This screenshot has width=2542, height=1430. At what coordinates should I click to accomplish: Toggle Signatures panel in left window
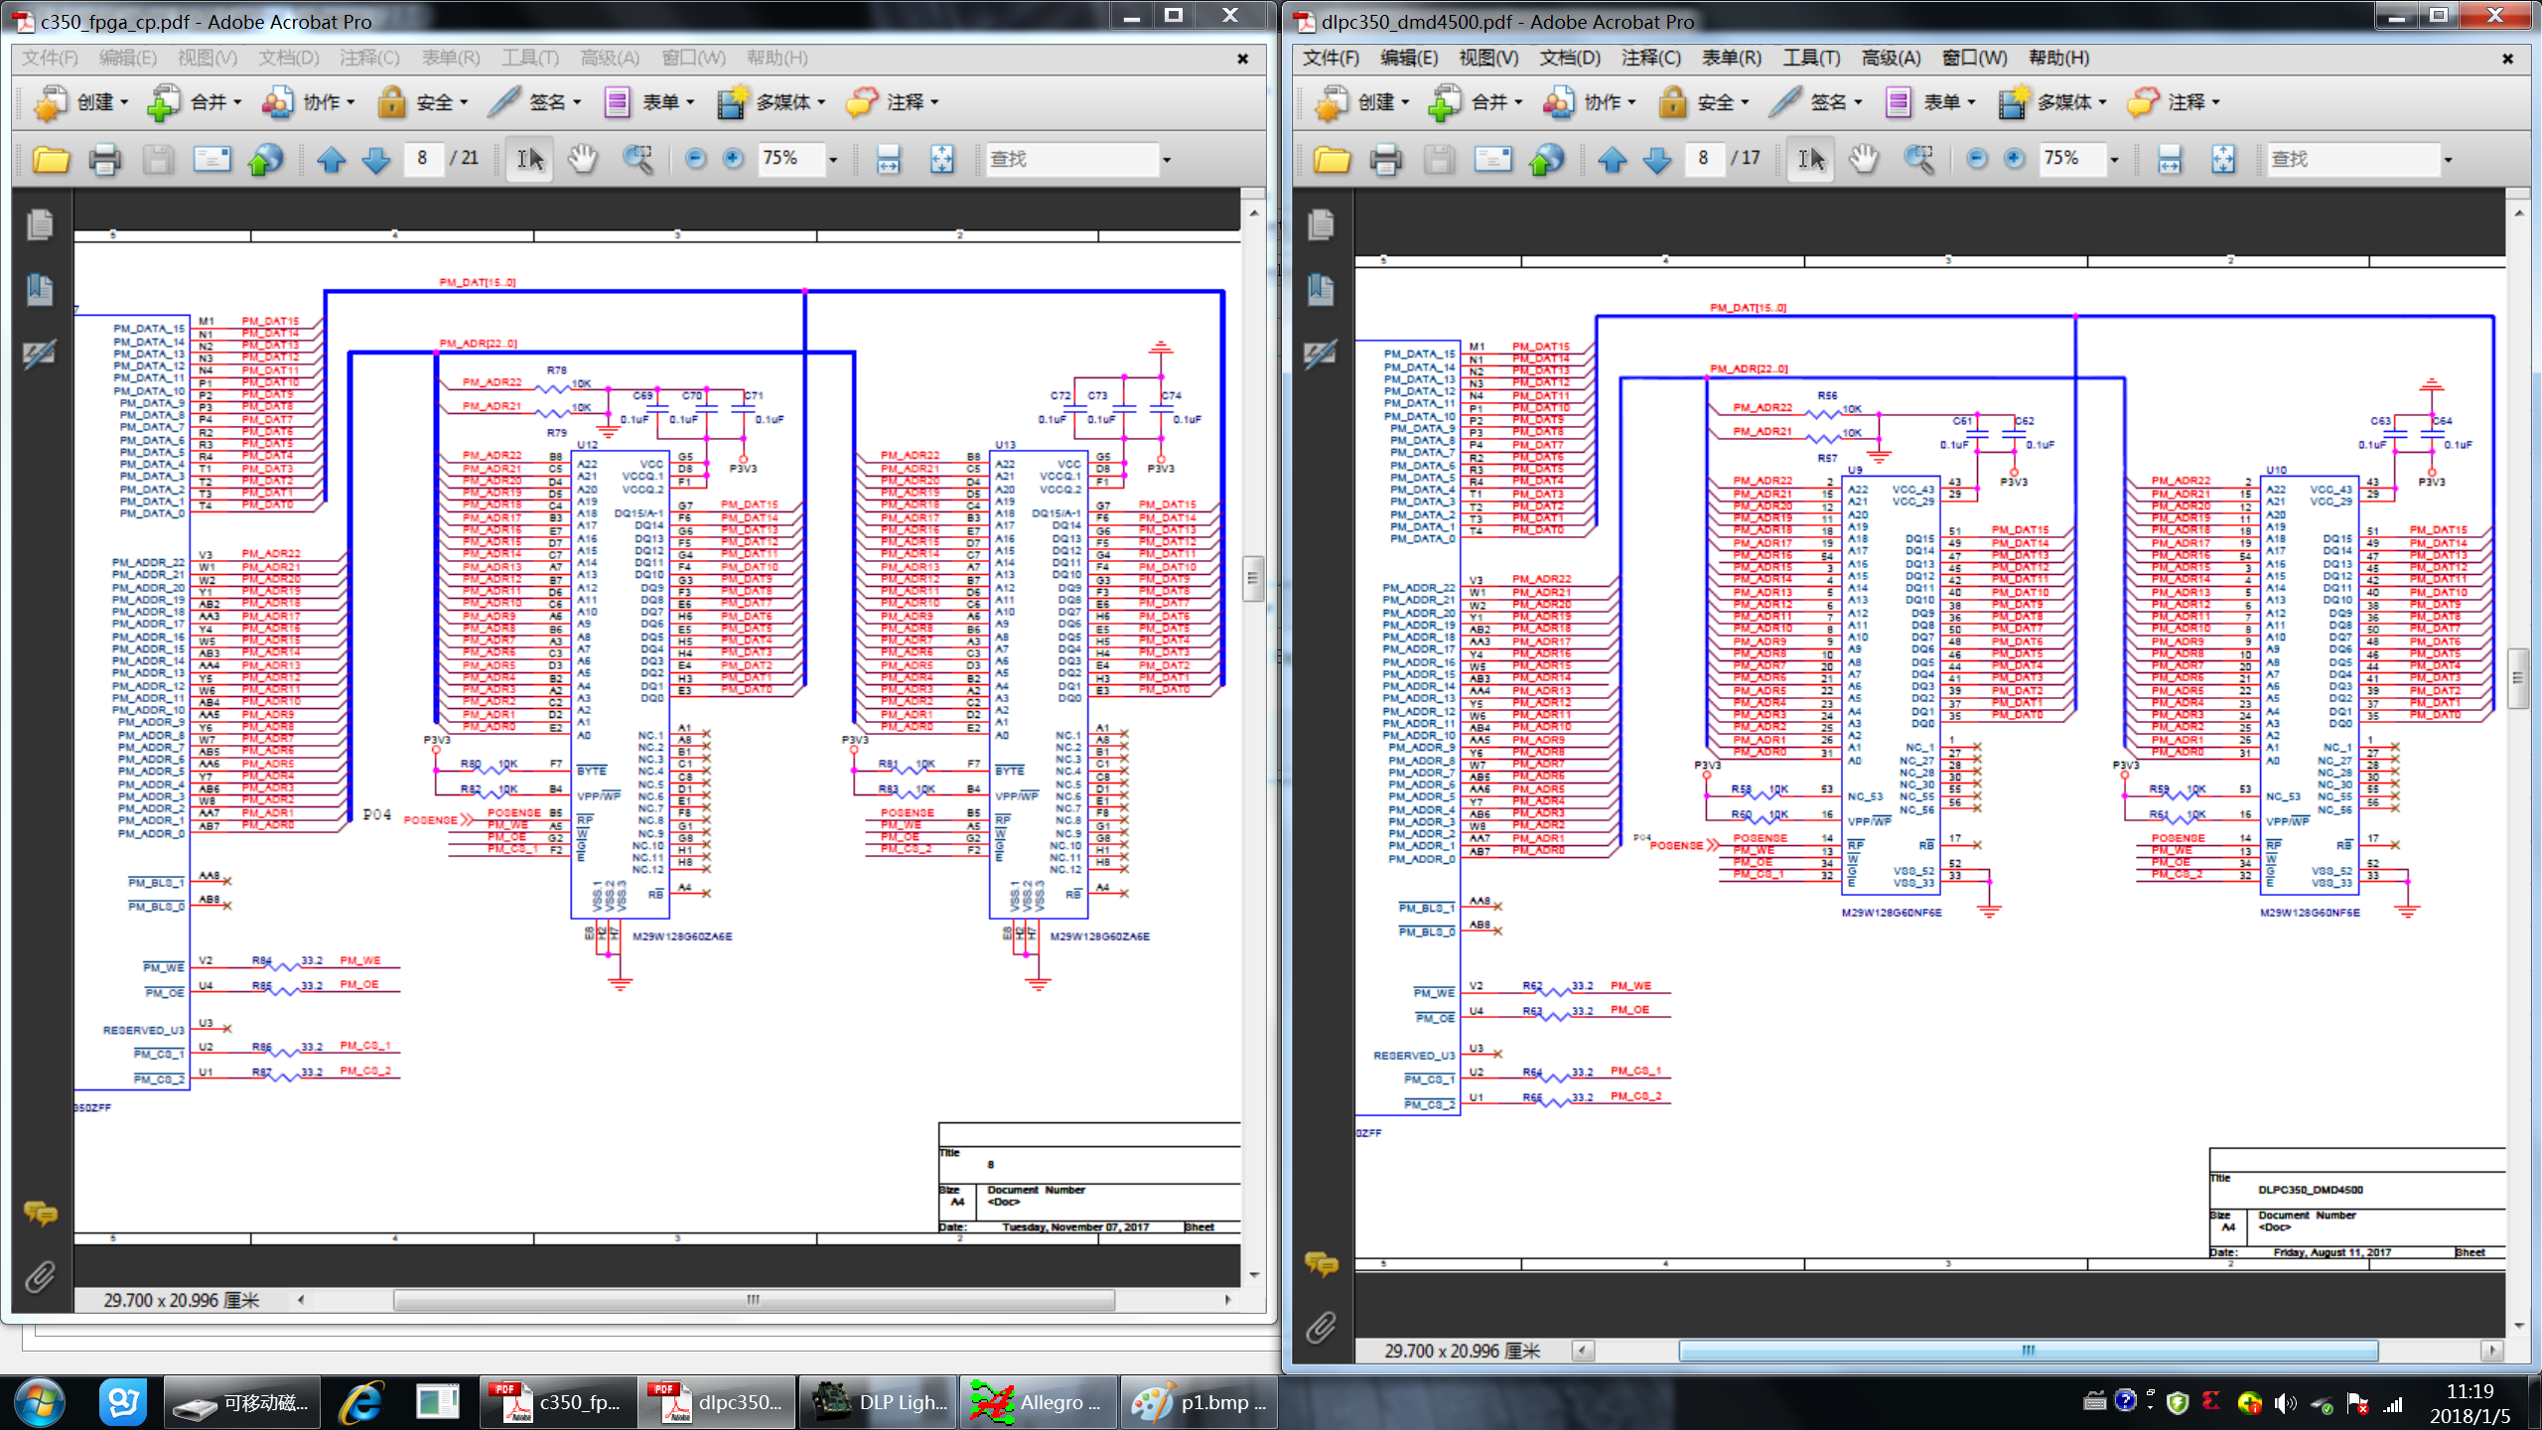tap(40, 355)
